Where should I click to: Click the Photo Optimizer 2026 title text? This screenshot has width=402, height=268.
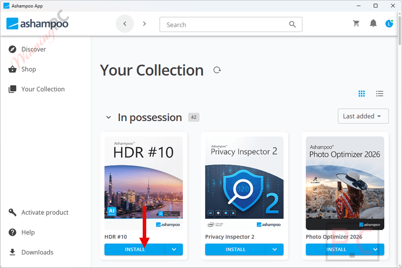(334, 237)
